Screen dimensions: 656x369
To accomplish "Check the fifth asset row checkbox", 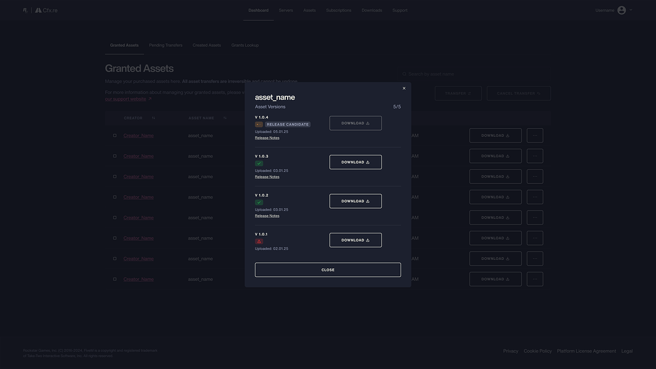I will coord(115,217).
